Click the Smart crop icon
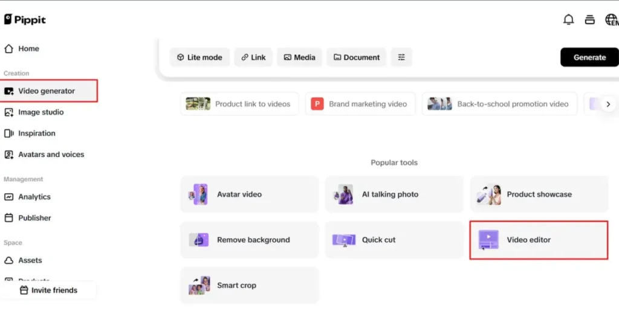The width and height of the screenshot is (619, 314). pos(199,285)
